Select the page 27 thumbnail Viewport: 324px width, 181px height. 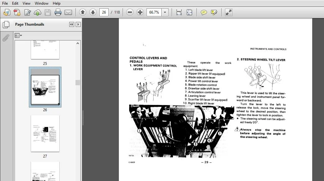(45, 133)
